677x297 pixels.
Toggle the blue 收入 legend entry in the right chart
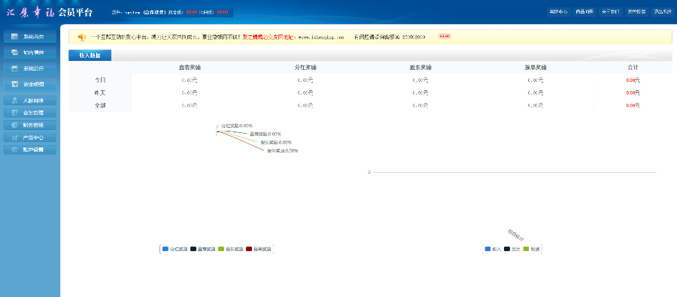click(493, 249)
